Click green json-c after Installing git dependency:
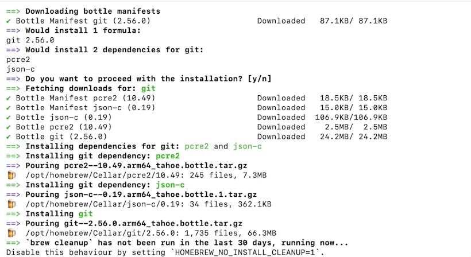Image resolution: width=471 pixels, height=257 pixels. [x=170, y=185]
